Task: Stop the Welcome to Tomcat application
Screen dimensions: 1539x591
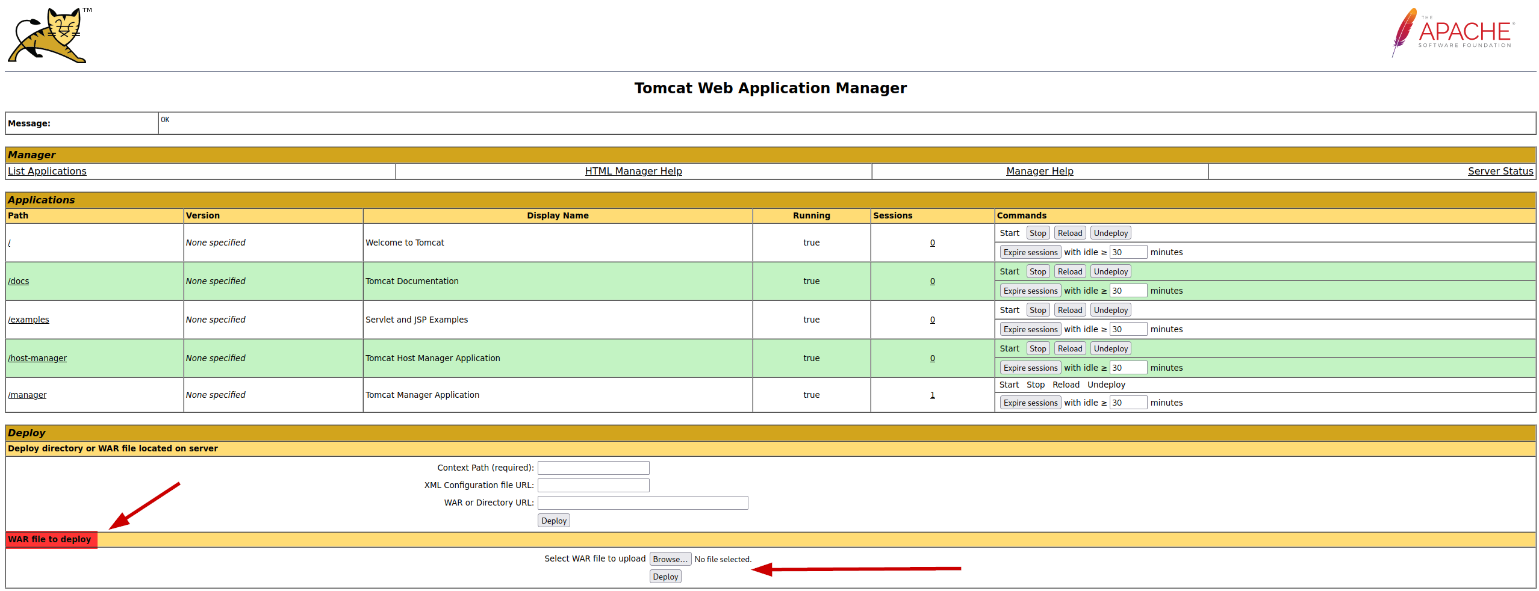Action: (x=1038, y=233)
